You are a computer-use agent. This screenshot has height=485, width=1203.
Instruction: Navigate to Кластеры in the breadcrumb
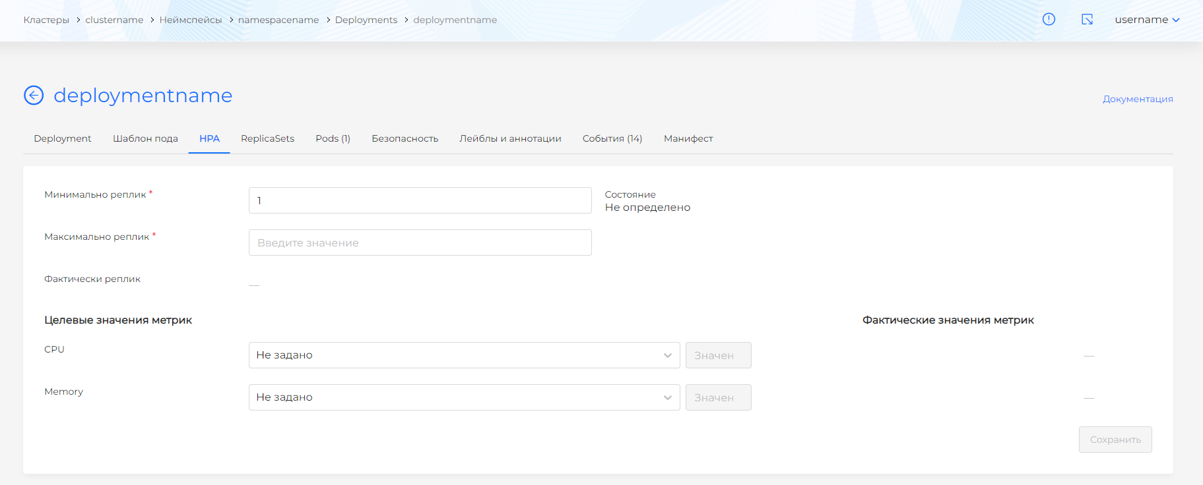tap(46, 20)
